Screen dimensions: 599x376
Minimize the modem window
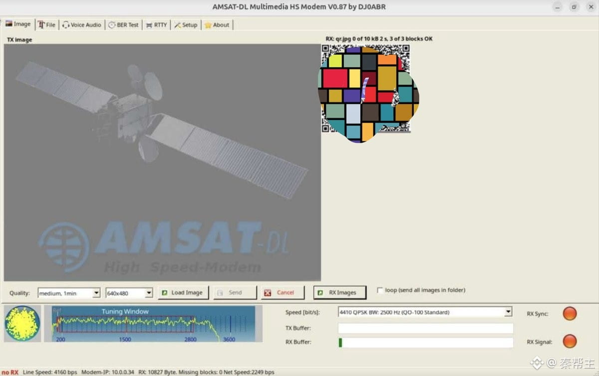[x=558, y=7]
